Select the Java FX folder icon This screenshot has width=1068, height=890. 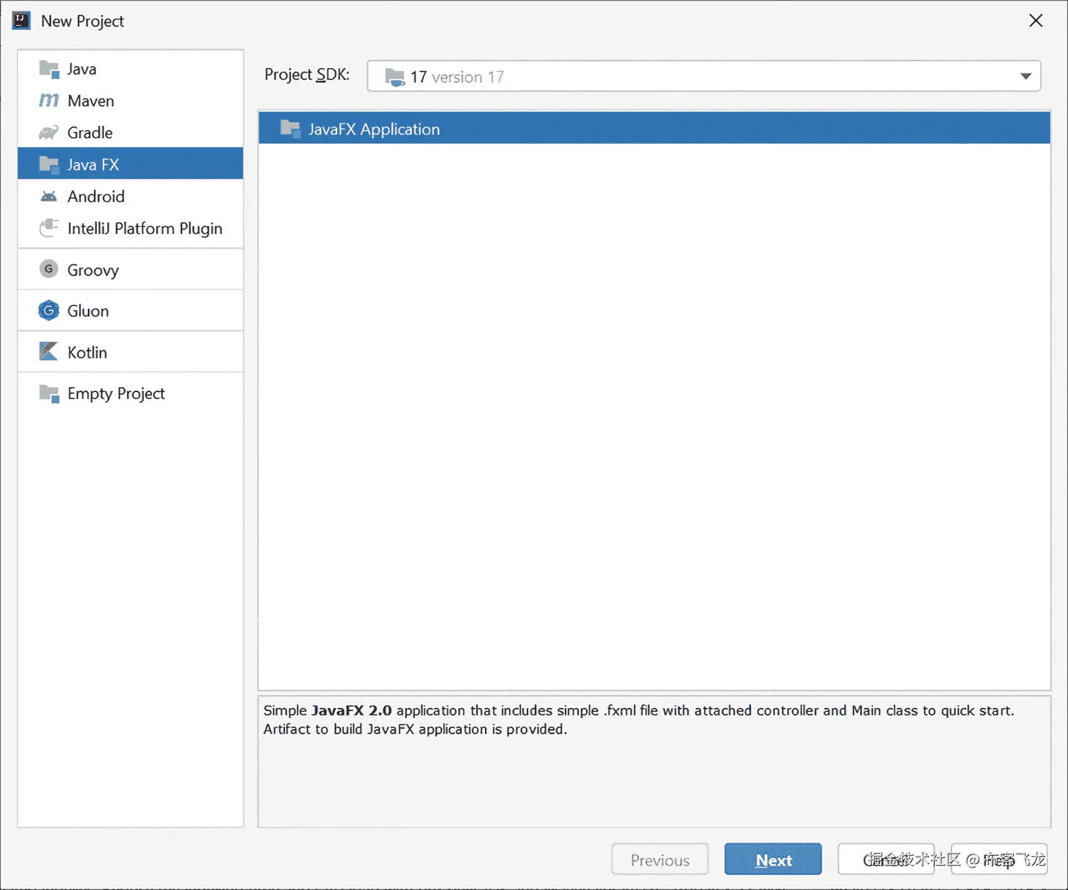click(49, 165)
